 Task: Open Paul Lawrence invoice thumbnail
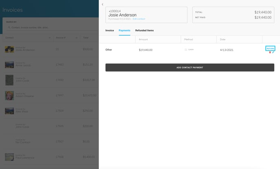[9, 157]
